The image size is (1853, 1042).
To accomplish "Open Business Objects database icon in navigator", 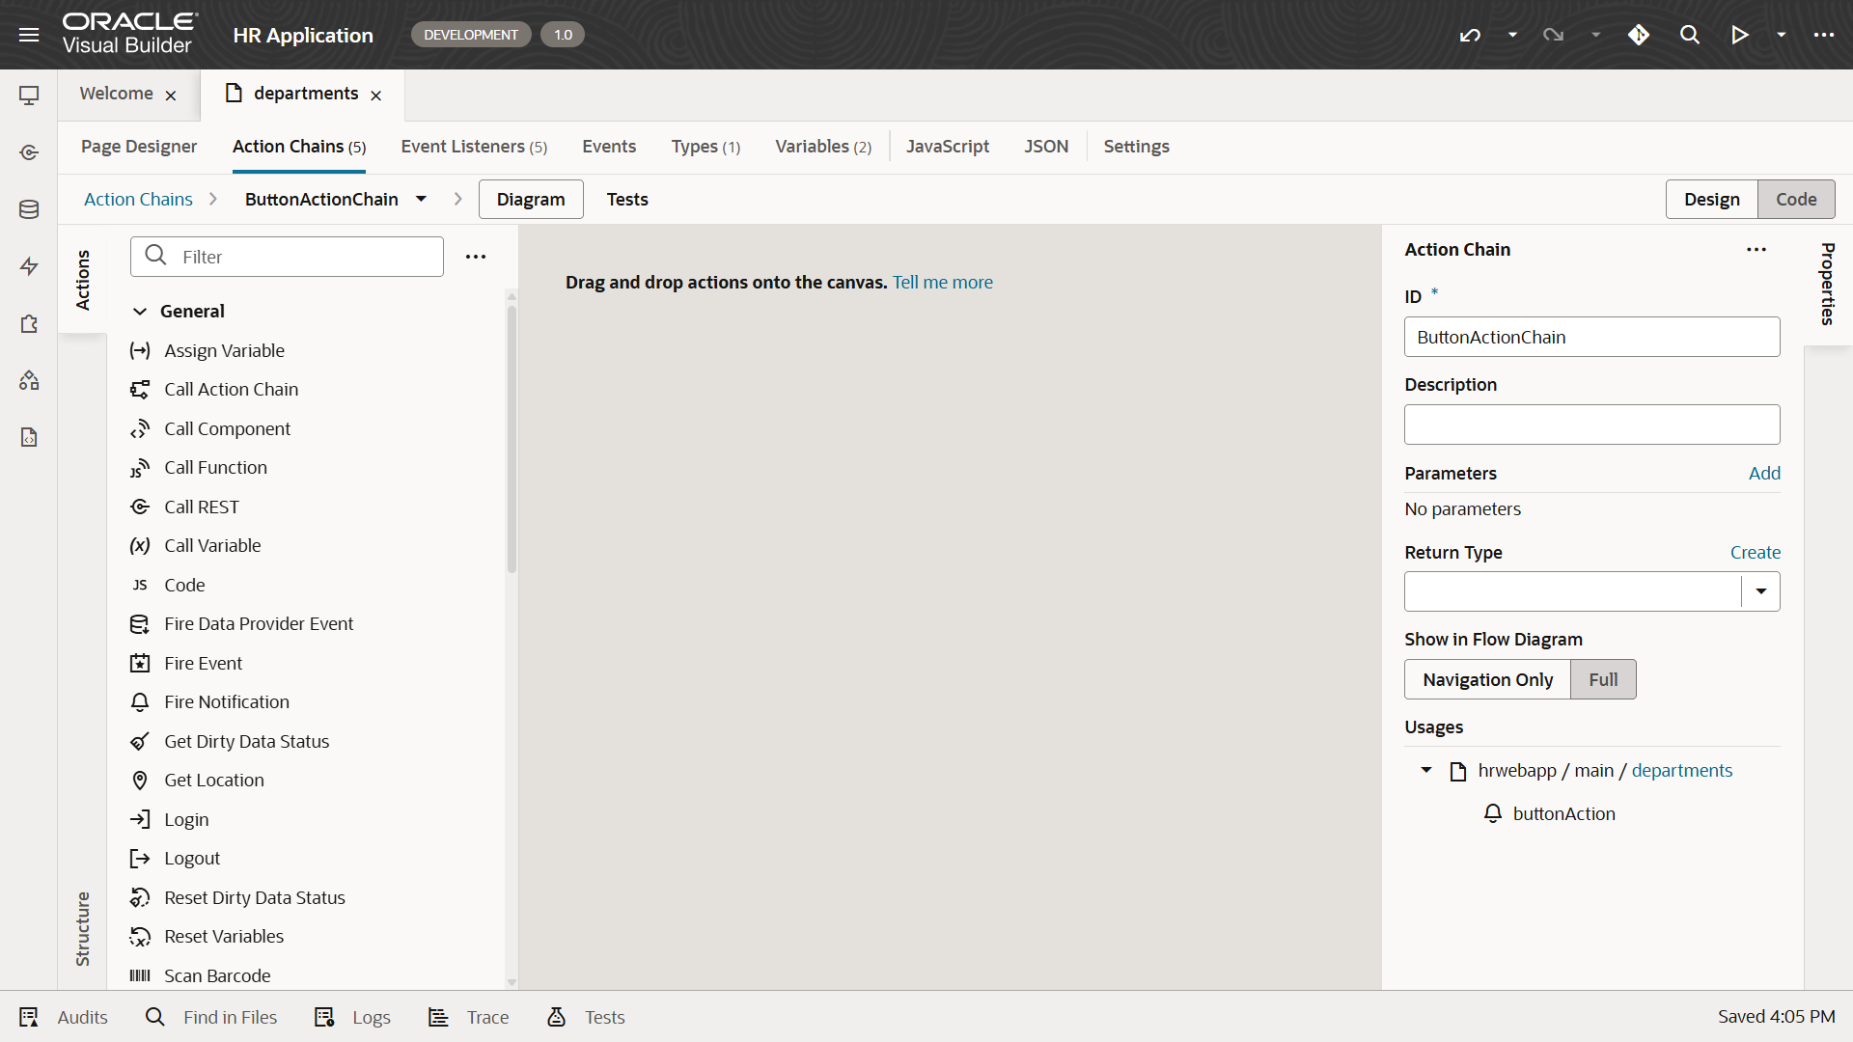I will pyautogui.click(x=29, y=209).
